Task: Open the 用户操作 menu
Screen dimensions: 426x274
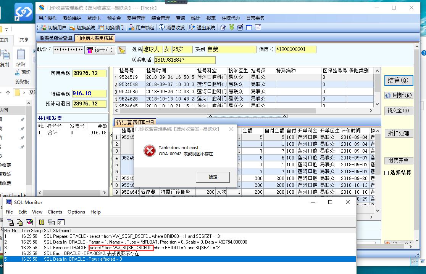Action: (48, 18)
